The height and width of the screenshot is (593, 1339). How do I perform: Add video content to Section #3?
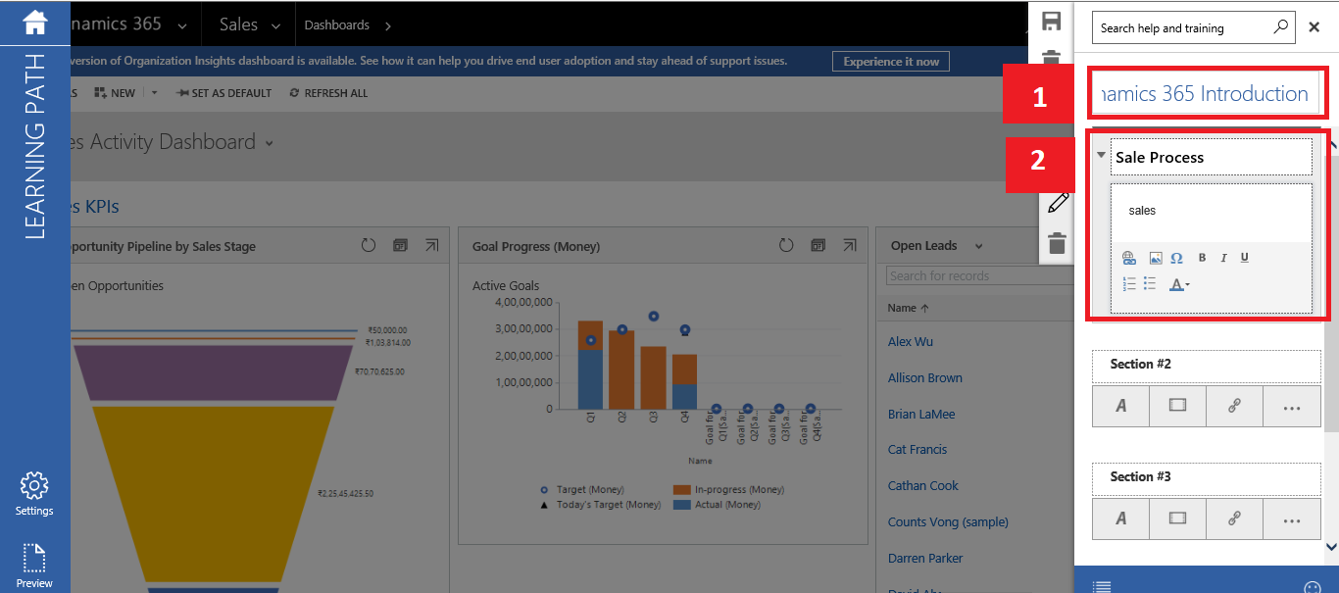pos(1178,519)
